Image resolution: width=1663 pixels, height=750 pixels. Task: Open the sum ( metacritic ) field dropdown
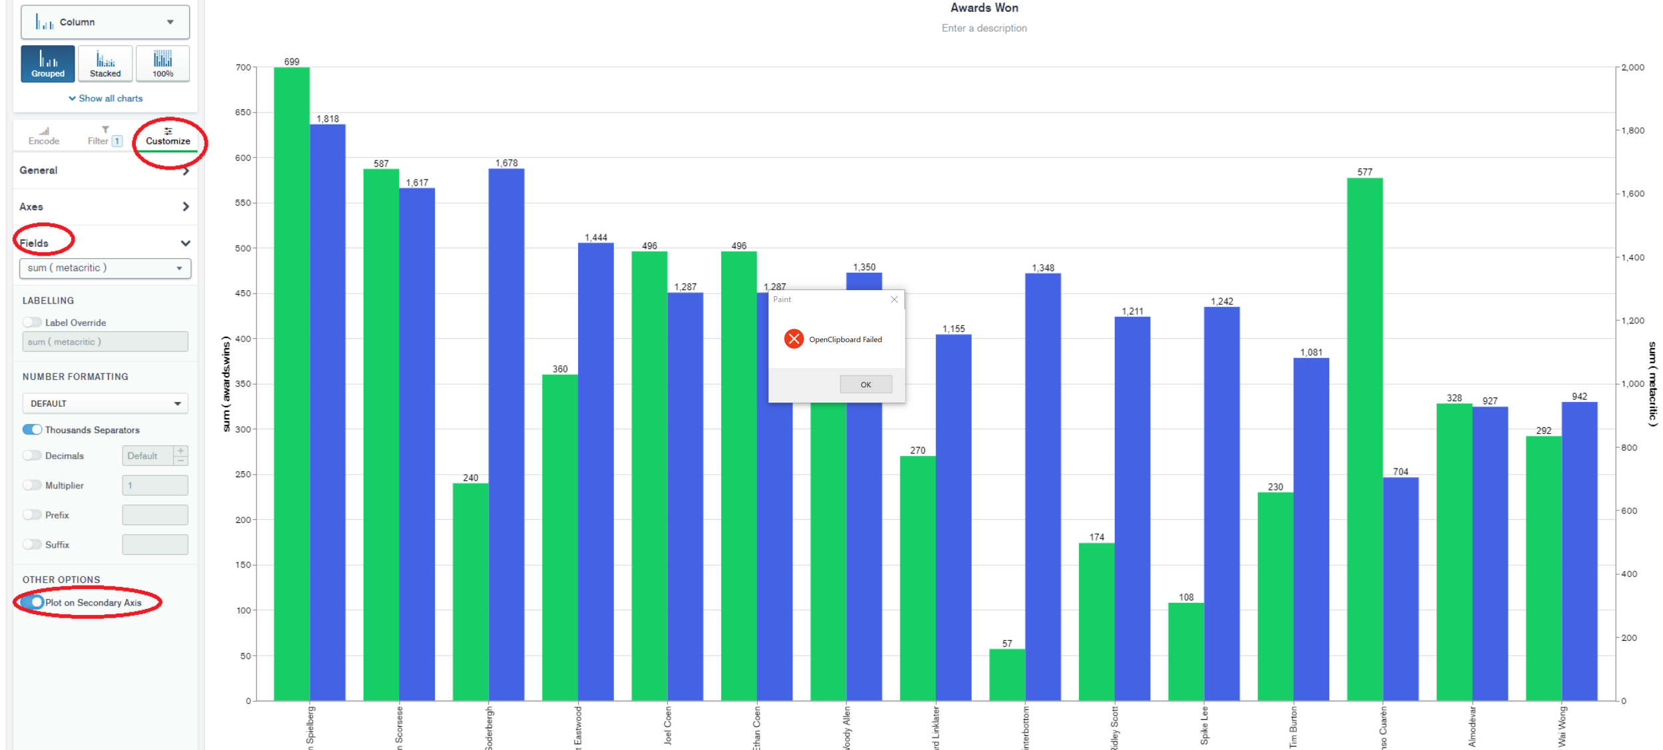click(x=105, y=268)
